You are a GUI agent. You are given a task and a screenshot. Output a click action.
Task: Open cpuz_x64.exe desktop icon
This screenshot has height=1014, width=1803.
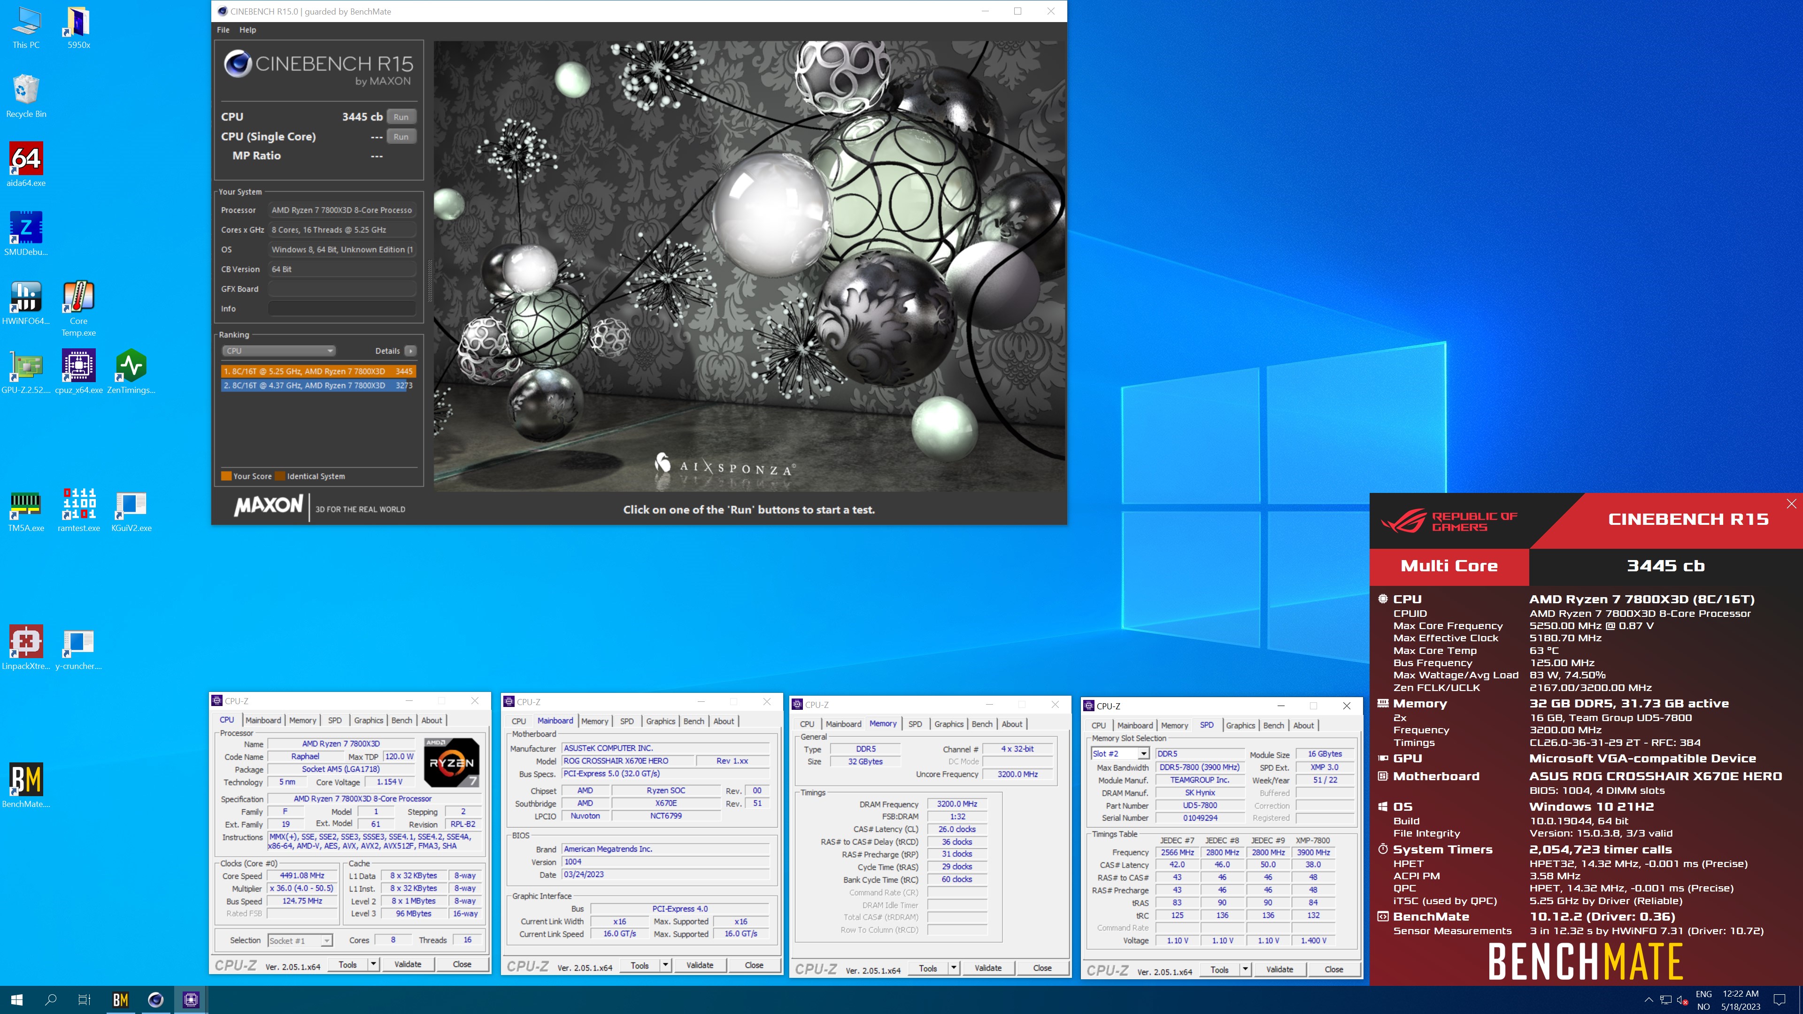pyautogui.click(x=78, y=372)
